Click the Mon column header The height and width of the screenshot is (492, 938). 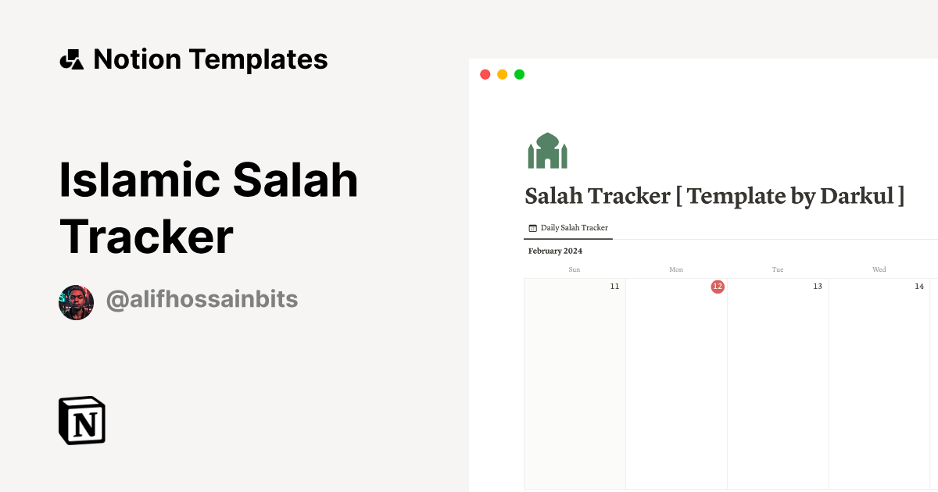coord(675,269)
